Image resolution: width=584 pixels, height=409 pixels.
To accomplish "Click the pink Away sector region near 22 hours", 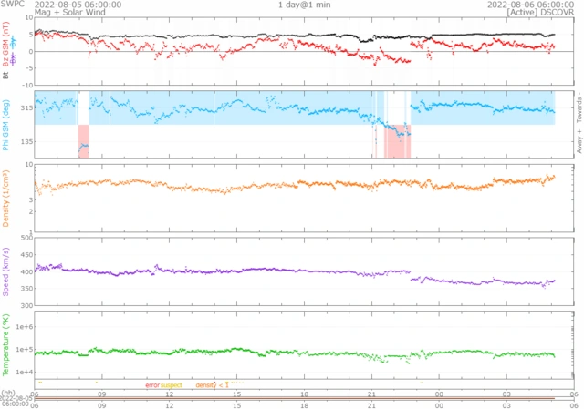I will pos(397,141).
